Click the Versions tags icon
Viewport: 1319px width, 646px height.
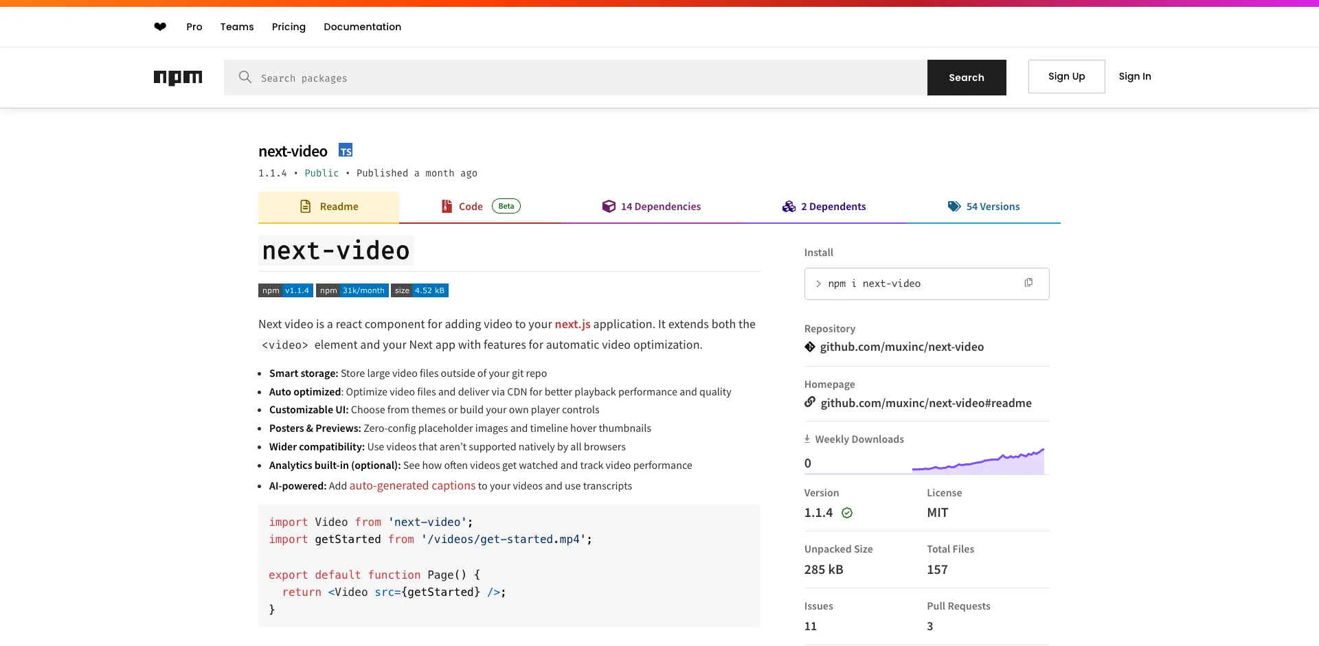tap(954, 206)
